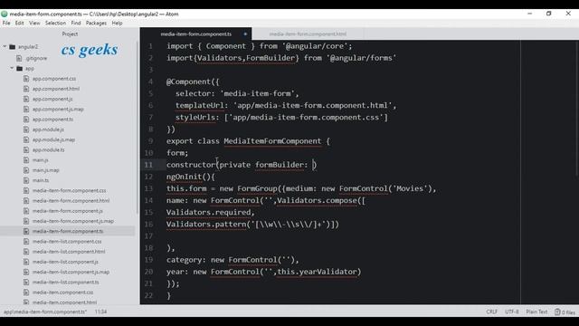Select highlighted media-item-form.component.ts tree row
The height and width of the screenshot is (326, 579).
[68, 231]
